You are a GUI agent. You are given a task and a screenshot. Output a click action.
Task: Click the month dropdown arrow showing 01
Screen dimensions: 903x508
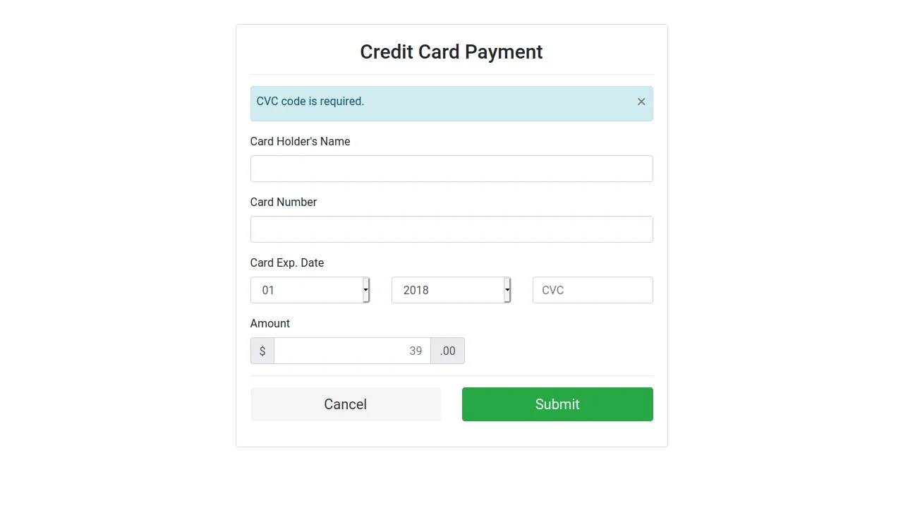[x=365, y=290]
